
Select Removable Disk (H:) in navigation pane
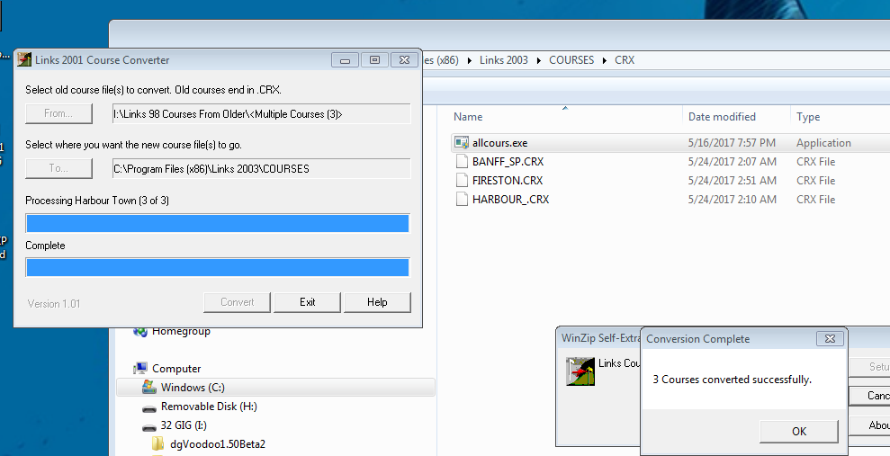tap(209, 407)
